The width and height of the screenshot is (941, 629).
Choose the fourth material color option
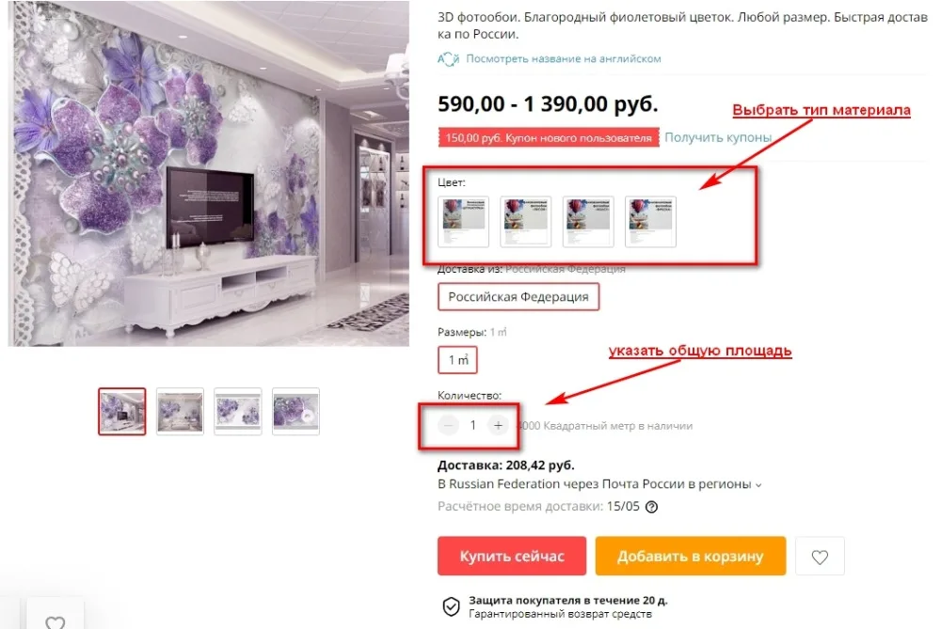pos(650,221)
